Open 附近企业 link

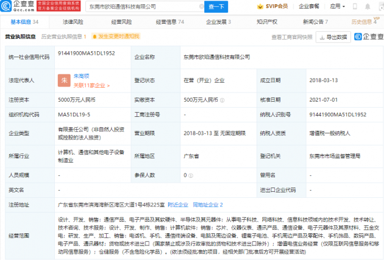(178, 205)
